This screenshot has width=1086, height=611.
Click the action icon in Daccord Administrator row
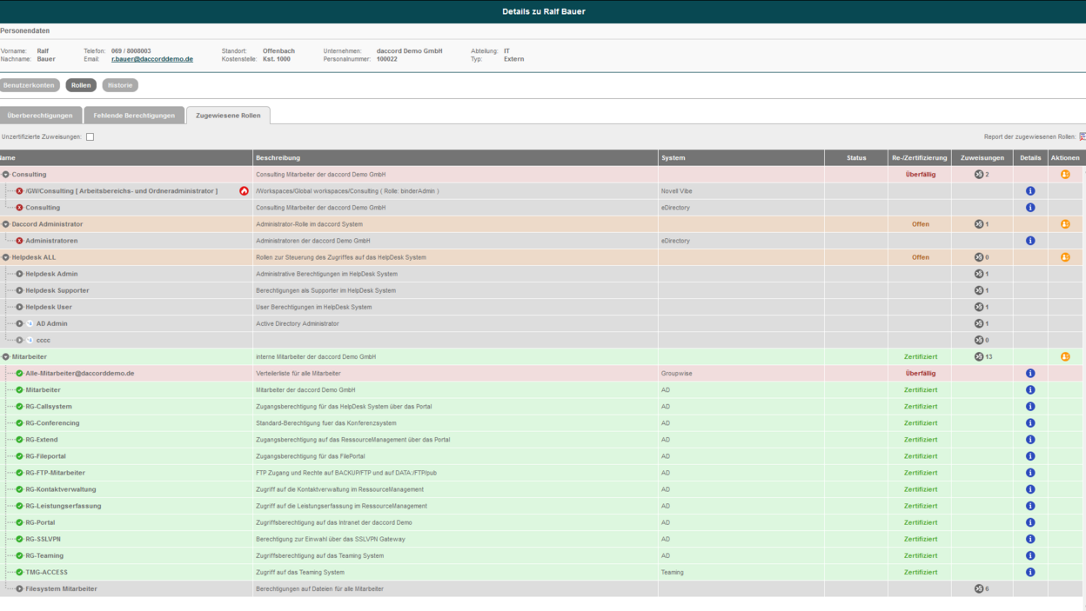(1065, 224)
